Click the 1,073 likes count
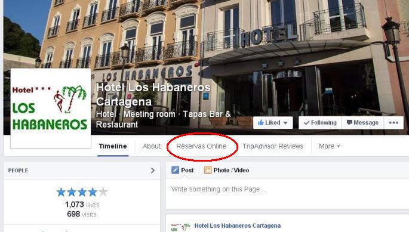This screenshot has width=409, height=232. click(82, 205)
